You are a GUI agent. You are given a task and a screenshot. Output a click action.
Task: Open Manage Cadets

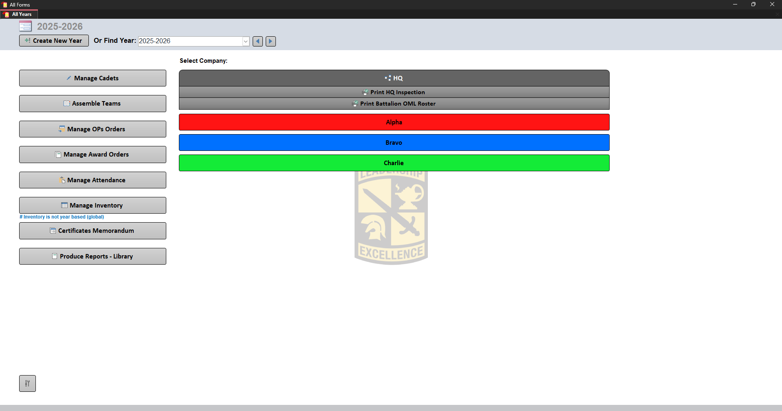[93, 78]
